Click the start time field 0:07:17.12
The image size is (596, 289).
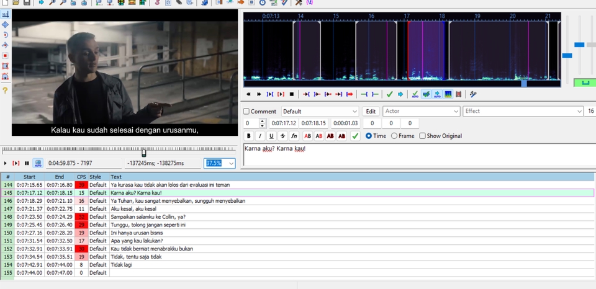(x=283, y=123)
